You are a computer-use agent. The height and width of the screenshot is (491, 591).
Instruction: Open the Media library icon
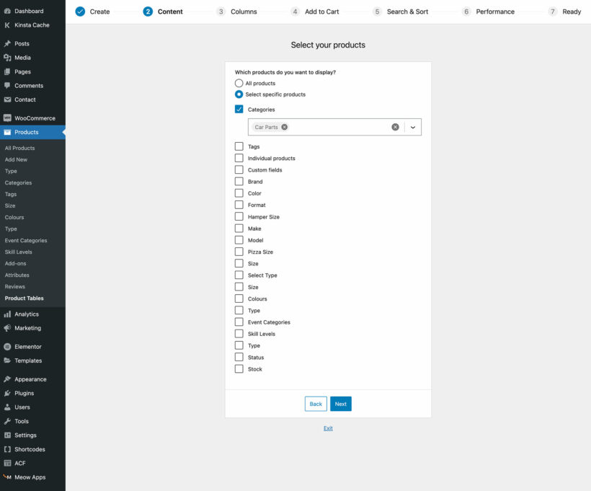[x=8, y=57]
